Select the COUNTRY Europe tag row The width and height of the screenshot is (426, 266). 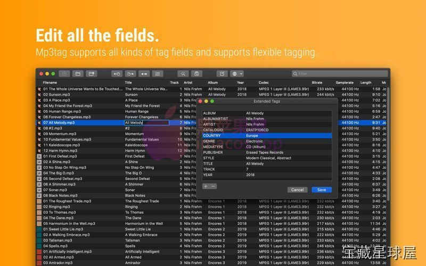267,136
